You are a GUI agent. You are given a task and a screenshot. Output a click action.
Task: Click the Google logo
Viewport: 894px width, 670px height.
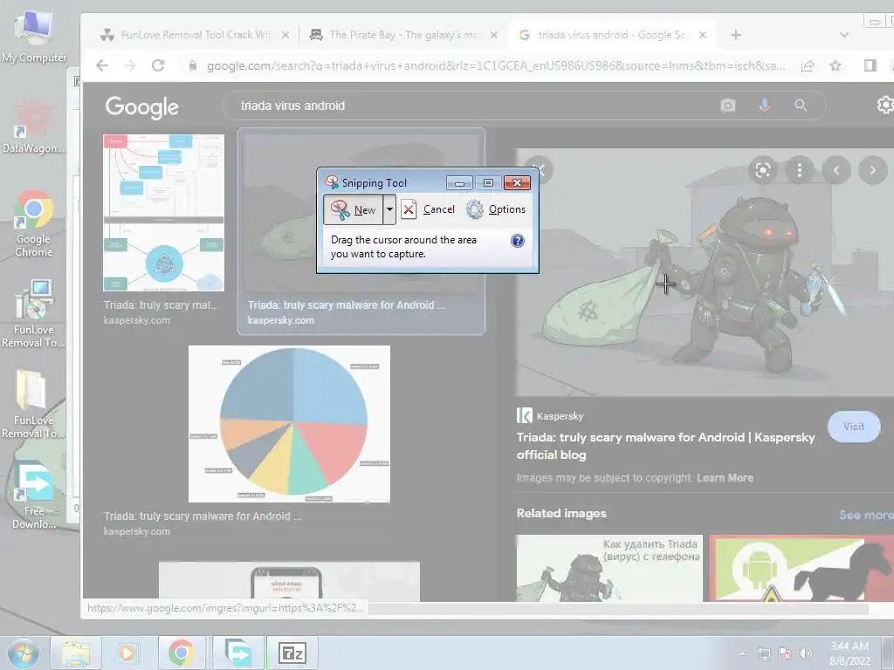[x=142, y=106]
